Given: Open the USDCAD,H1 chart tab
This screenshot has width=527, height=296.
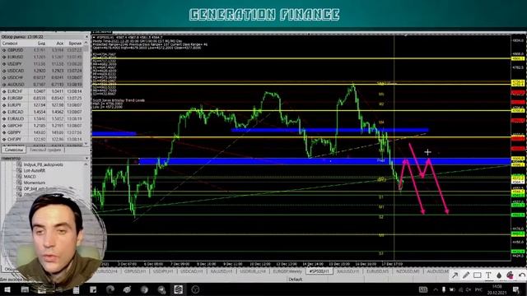Looking at the screenshot, I should tap(192, 271).
